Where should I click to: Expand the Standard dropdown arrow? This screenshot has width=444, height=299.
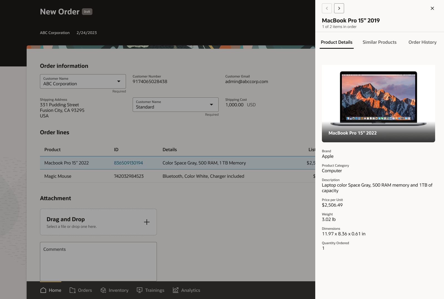211,105
